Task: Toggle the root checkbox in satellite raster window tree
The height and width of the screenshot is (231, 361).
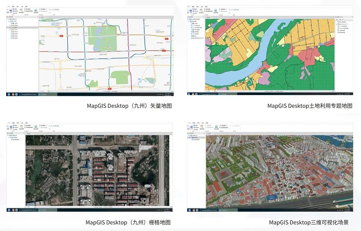Action: tap(9, 135)
